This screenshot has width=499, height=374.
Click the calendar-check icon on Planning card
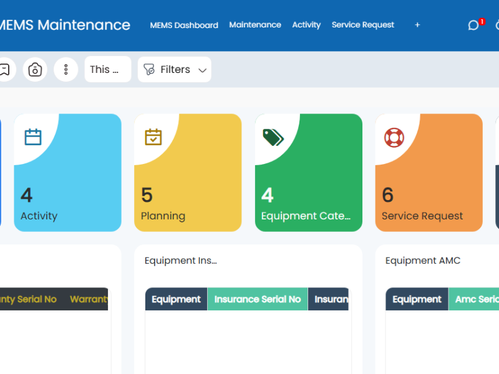(x=153, y=137)
